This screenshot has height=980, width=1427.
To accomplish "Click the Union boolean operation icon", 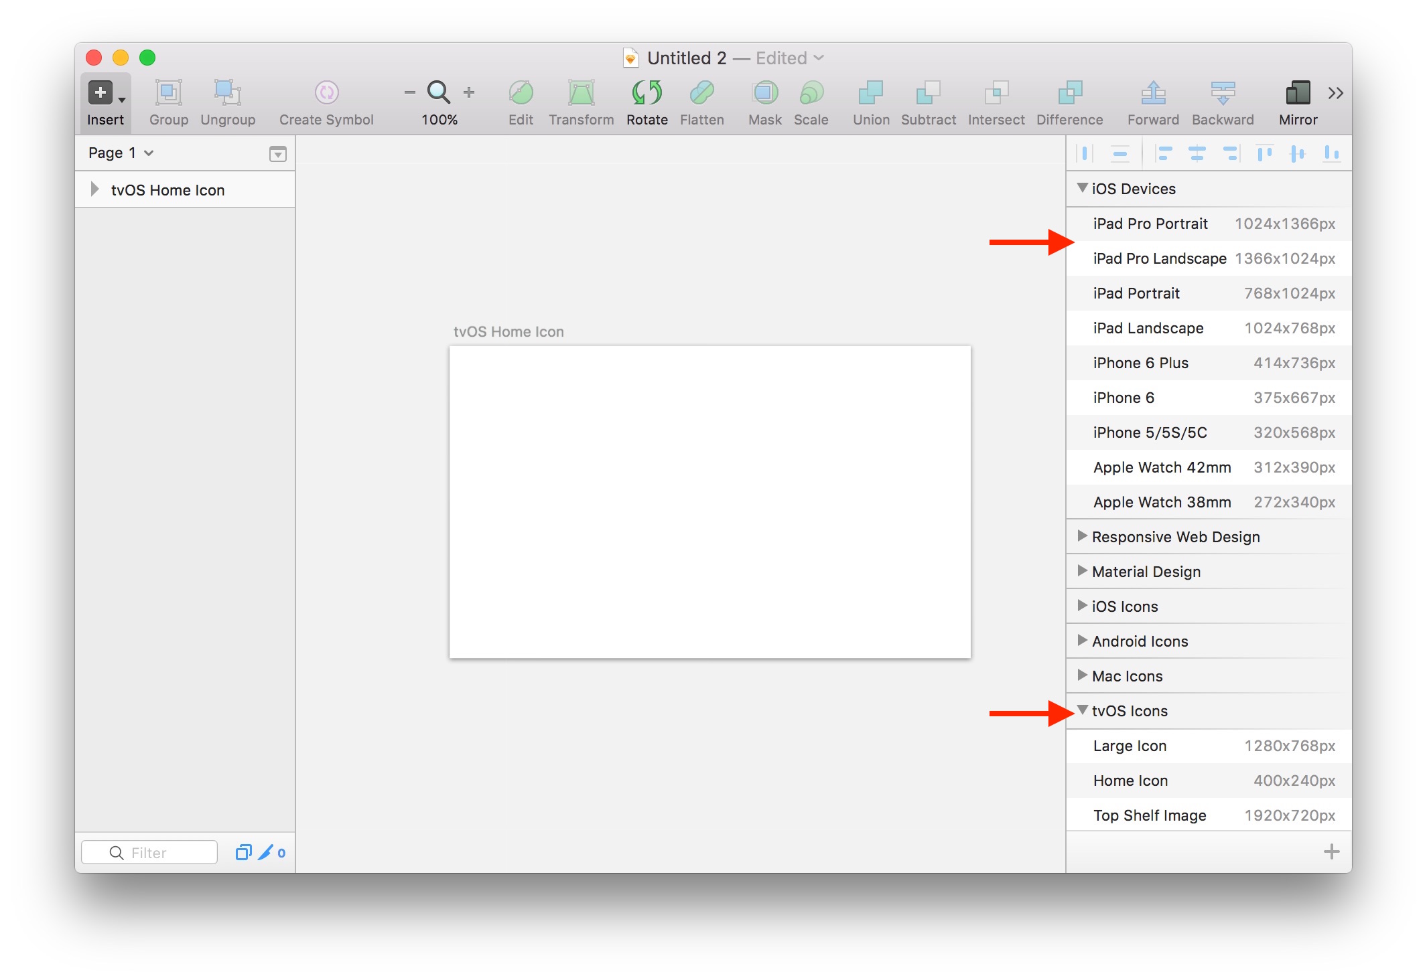I will tap(870, 93).
